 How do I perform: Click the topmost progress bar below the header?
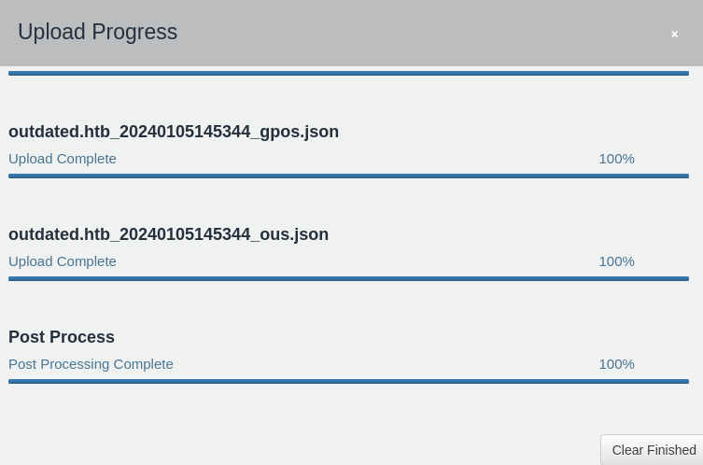pos(348,73)
